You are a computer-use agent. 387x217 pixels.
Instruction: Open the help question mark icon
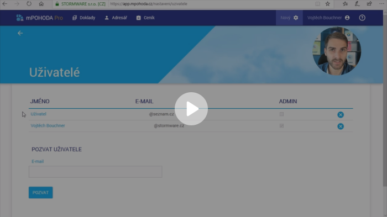(362, 18)
